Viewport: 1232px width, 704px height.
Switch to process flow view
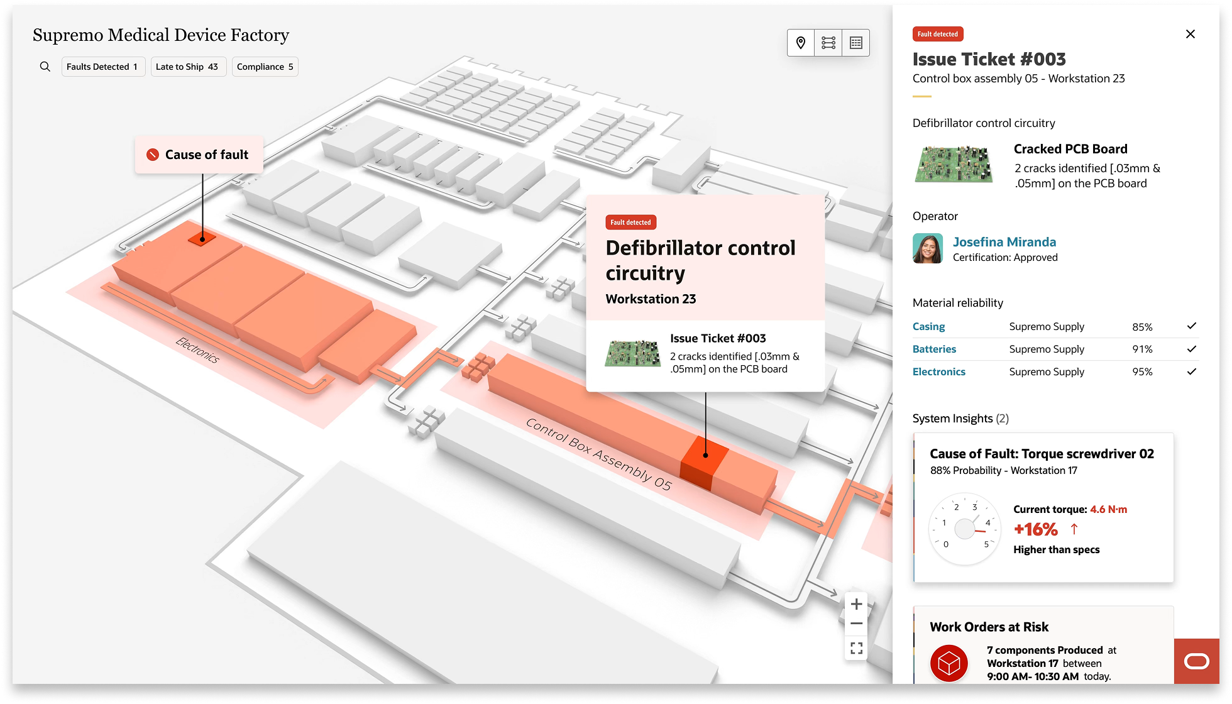click(828, 43)
